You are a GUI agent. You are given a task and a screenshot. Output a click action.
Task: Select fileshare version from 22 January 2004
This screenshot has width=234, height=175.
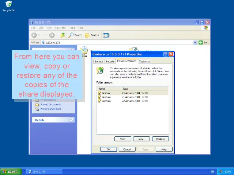(x=133, y=101)
